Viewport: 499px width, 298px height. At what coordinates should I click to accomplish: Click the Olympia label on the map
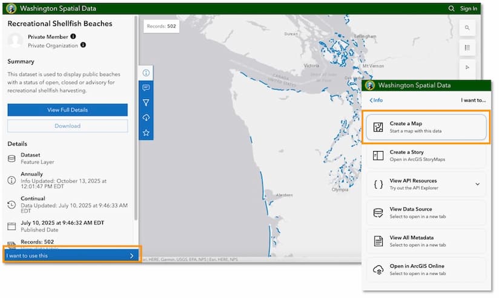click(x=340, y=190)
